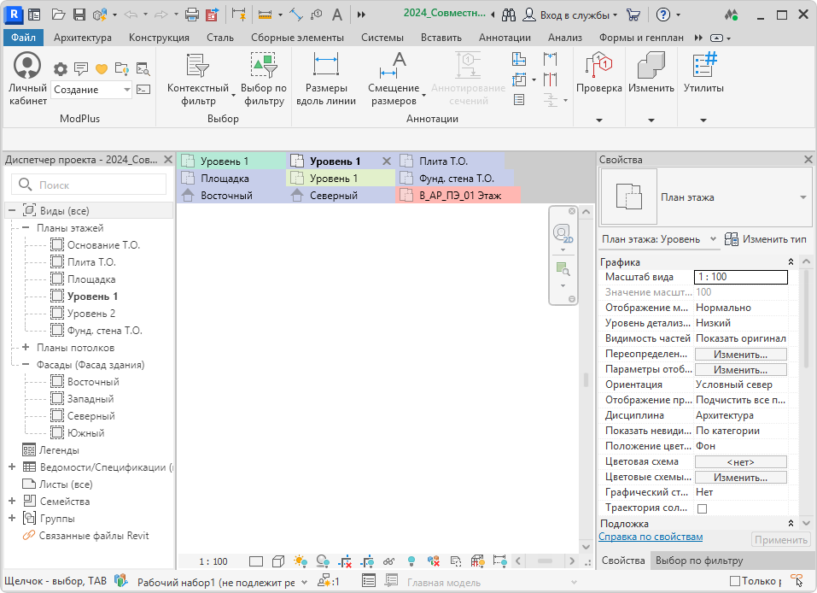The image size is (817, 593).
Task: Launch Выбор по фильтру tool
Action: (x=264, y=79)
